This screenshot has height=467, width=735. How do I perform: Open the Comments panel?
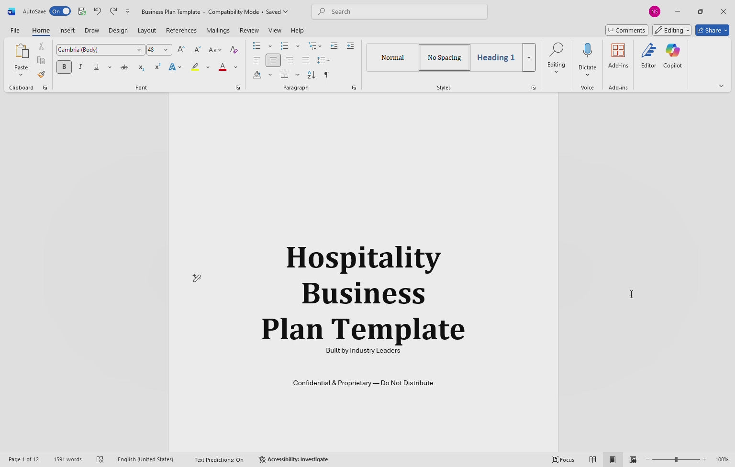point(626,30)
